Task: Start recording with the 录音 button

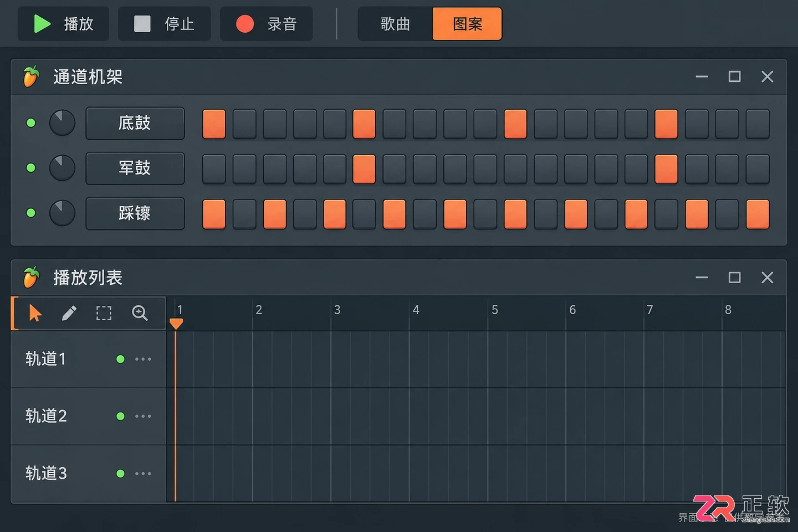Action: (267, 24)
